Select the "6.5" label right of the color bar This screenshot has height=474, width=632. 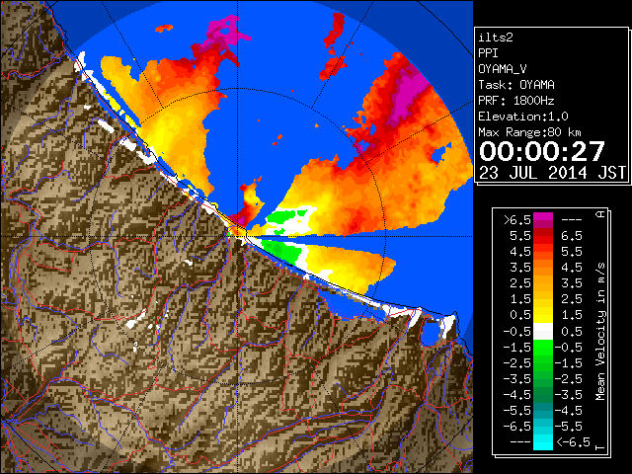tap(572, 236)
